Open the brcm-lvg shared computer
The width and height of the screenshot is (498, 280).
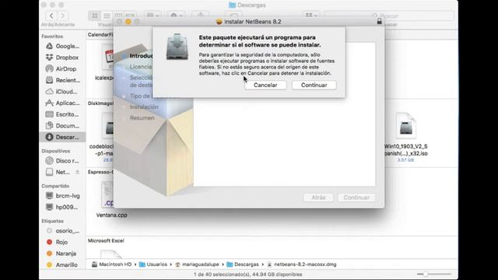coord(62,196)
